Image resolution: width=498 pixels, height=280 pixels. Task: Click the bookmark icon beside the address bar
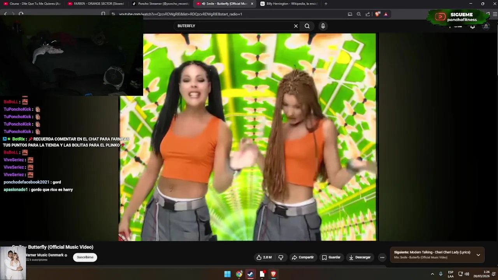click(x=103, y=14)
